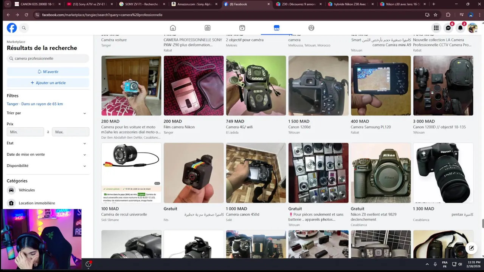Click the camera professionnelle search box

48,59
